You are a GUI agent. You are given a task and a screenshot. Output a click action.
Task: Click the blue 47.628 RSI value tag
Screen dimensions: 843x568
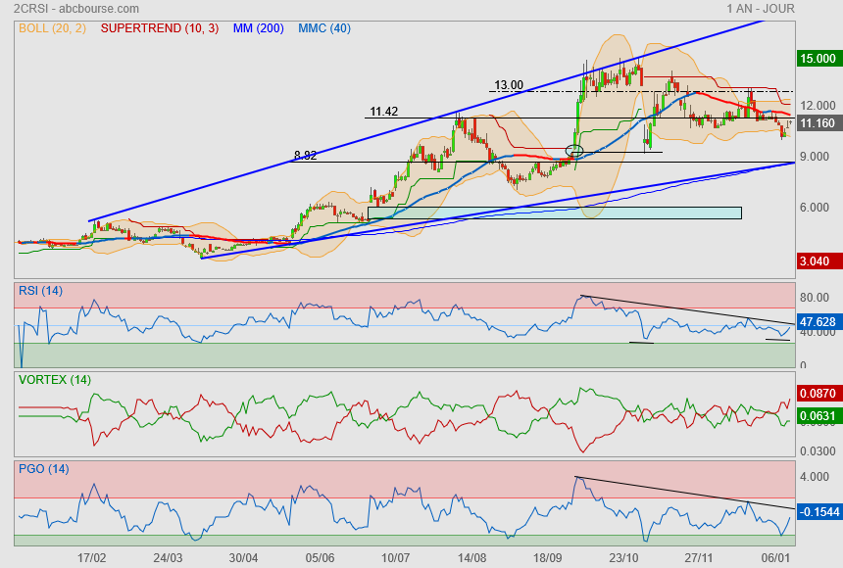818,321
